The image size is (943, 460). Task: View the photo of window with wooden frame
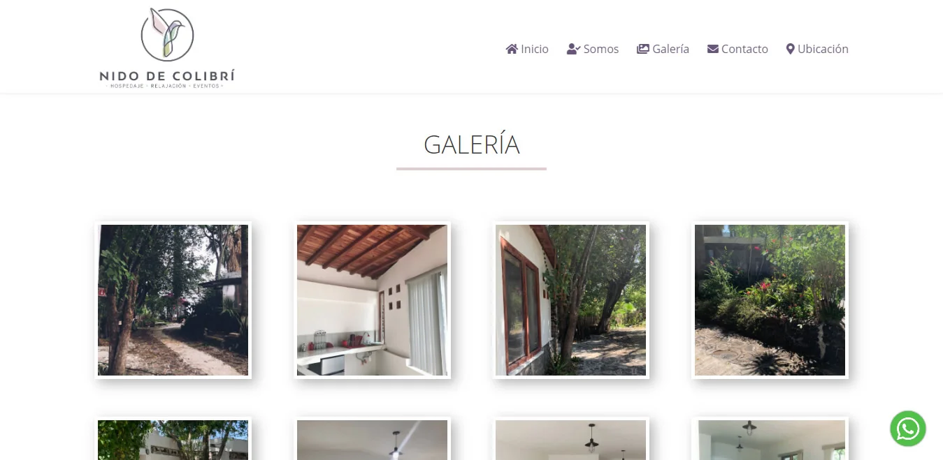[571, 300]
